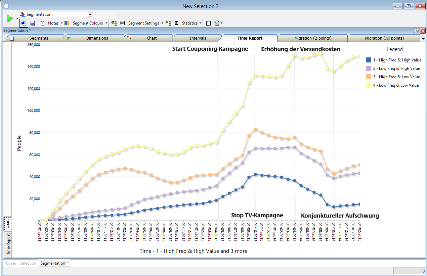The width and height of the screenshot is (427, 276).
Task: Click the '160,000' y-axis label
Action: [33, 44]
